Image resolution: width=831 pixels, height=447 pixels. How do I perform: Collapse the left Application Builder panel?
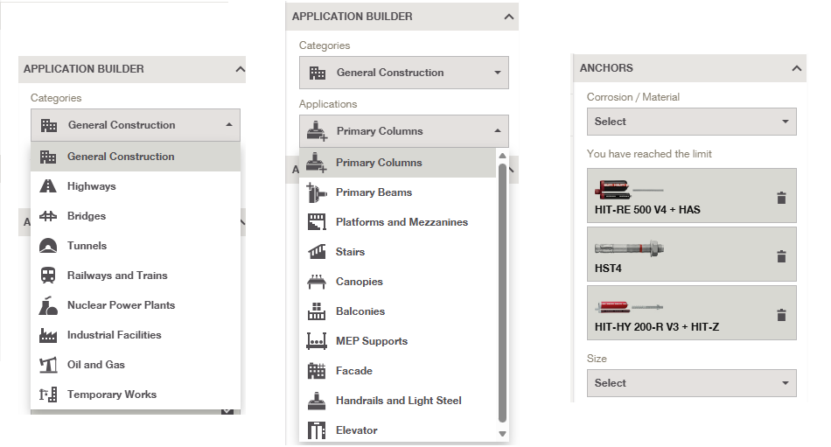coord(240,69)
